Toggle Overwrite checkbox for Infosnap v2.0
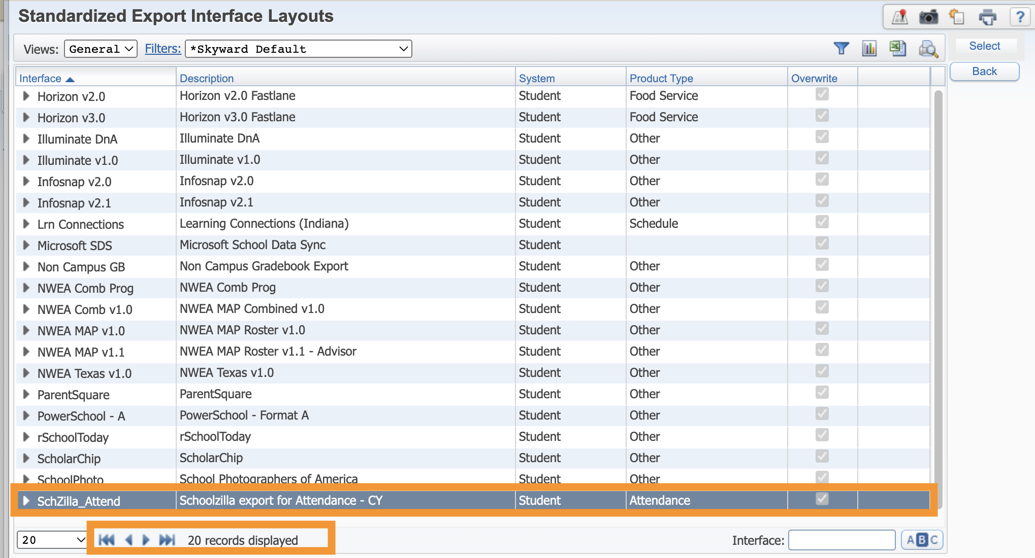This screenshot has width=1035, height=558. click(822, 180)
